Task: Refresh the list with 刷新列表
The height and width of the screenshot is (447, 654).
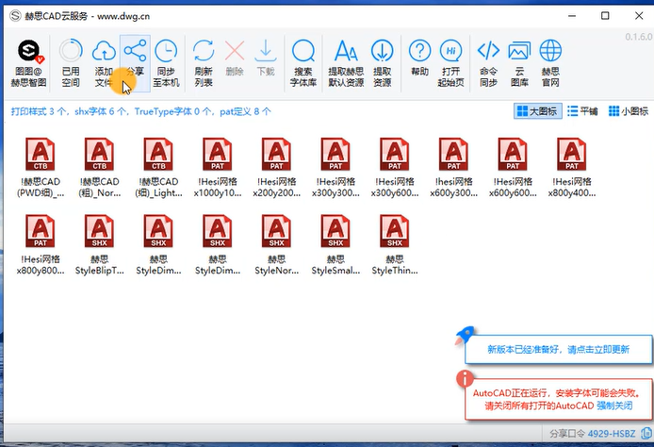Action: click(204, 62)
